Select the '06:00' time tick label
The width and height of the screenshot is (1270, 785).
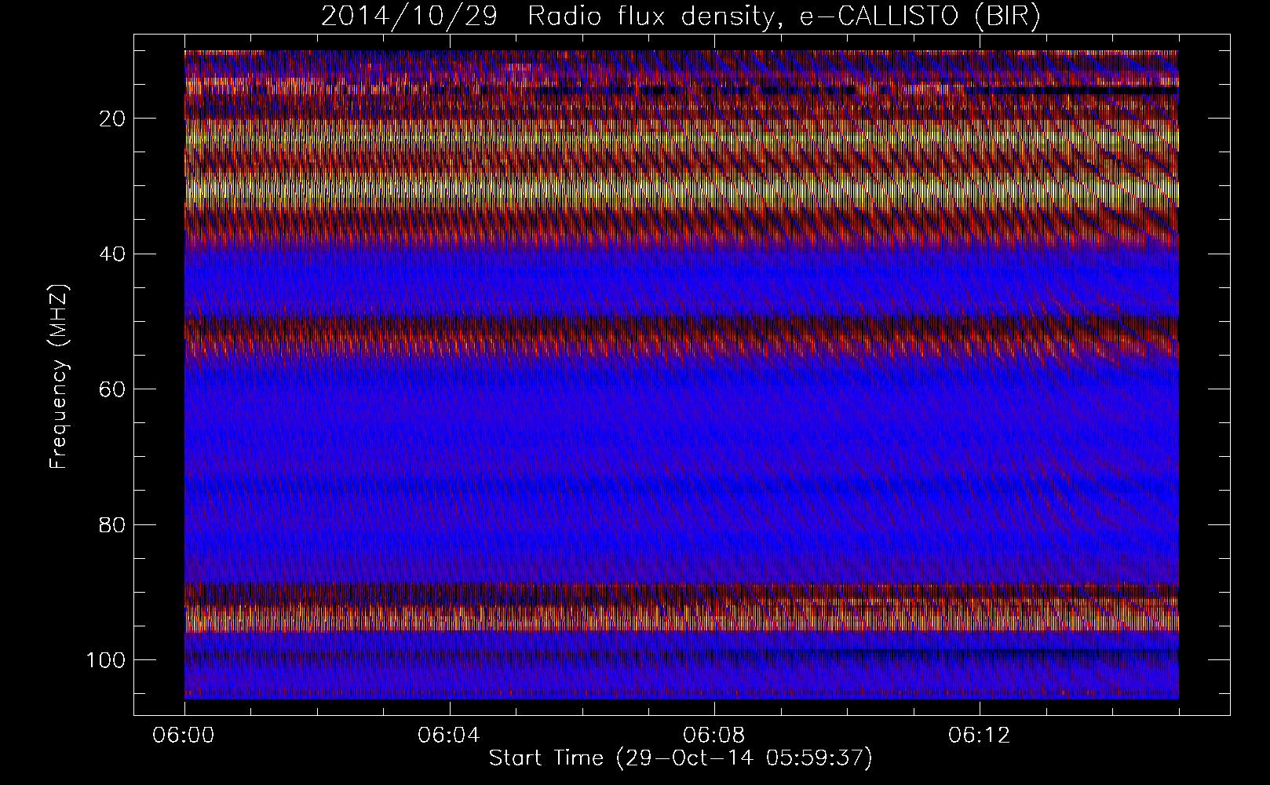pos(185,736)
